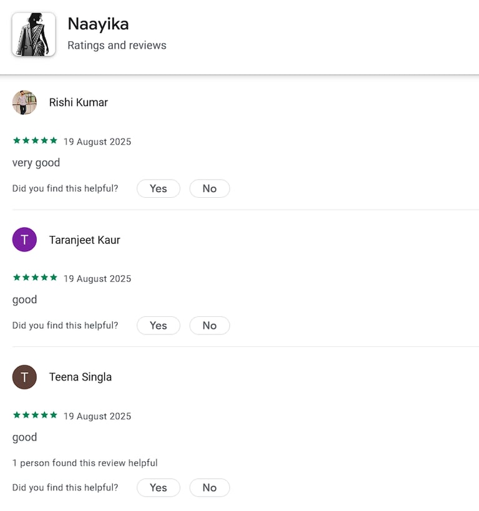The image size is (479, 511).
Task: Vote Yes on Taranjeet Kaur's review
Action: click(x=158, y=326)
